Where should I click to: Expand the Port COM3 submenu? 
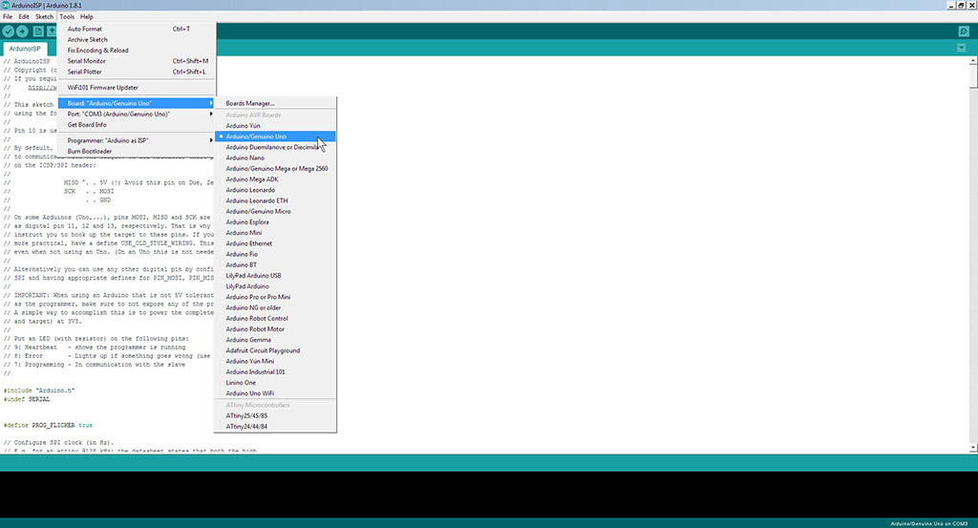pos(137,114)
